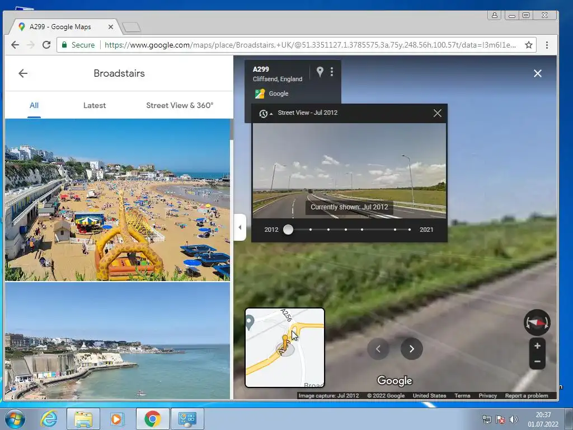Click the network tray icon

pos(487,419)
